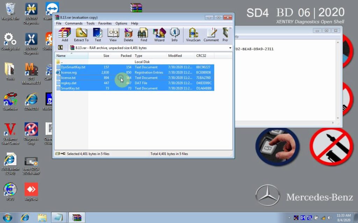
Task: Go up one folder level button
Action: tap(60, 48)
